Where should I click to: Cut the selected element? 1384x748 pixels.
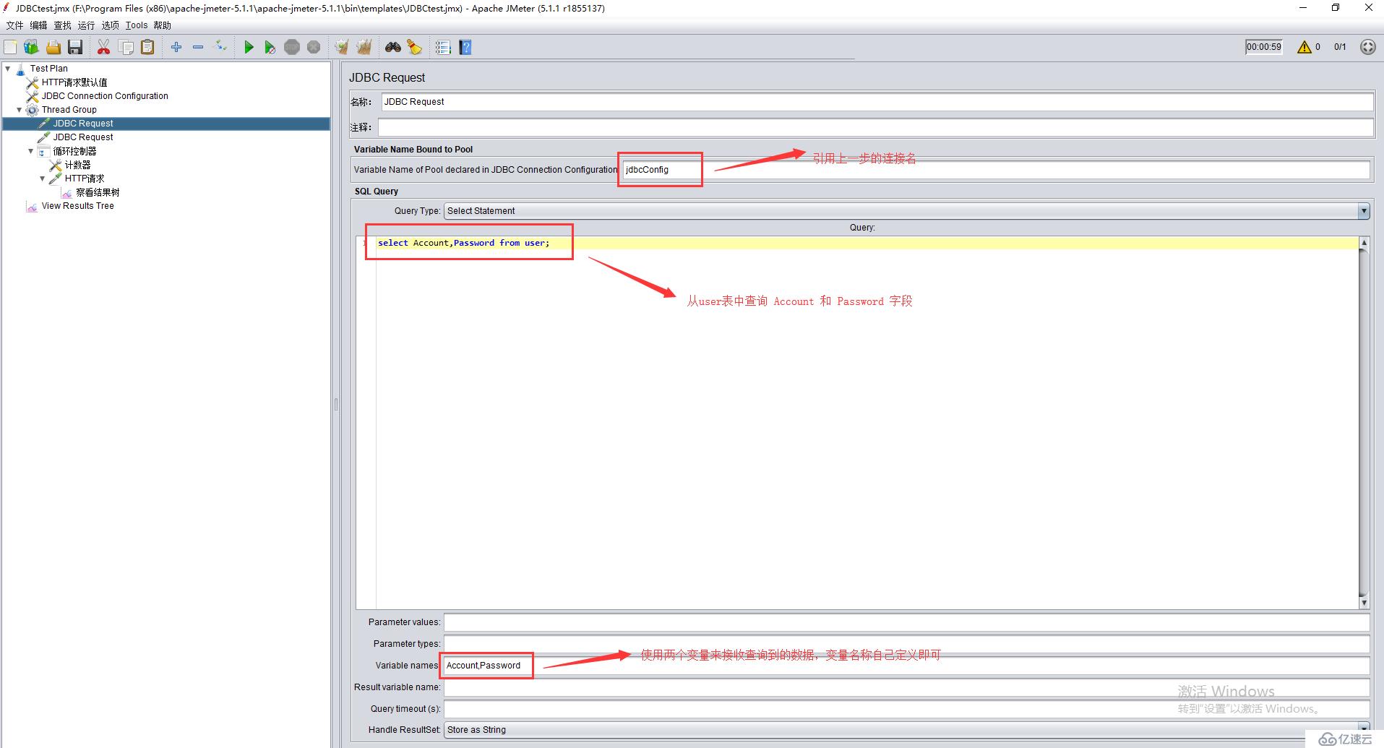tap(103, 47)
